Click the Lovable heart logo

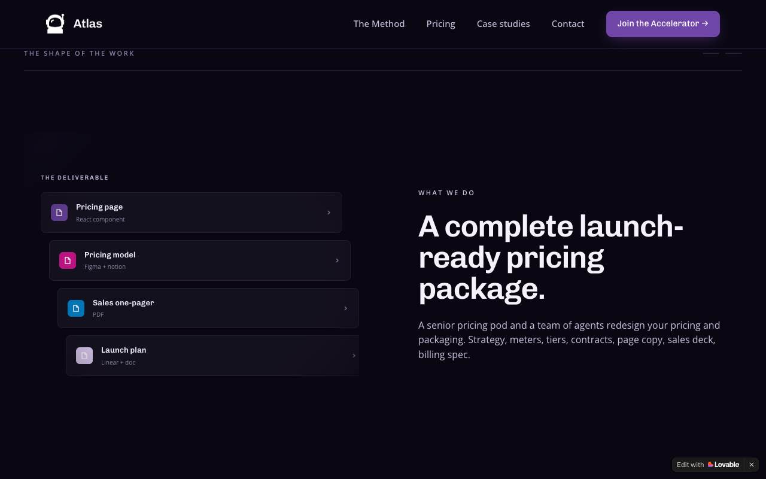click(710, 465)
